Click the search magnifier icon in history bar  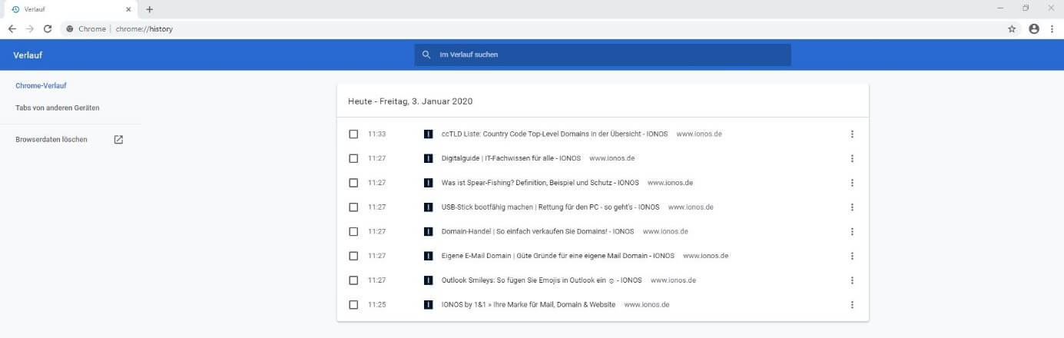point(426,55)
